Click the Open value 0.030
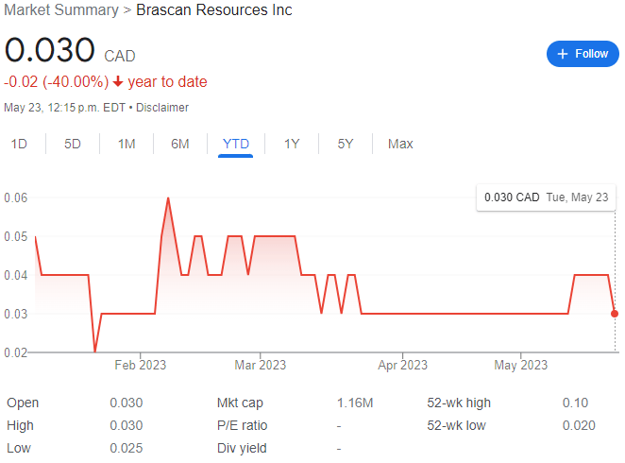The width and height of the screenshot is (625, 463). (x=127, y=403)
